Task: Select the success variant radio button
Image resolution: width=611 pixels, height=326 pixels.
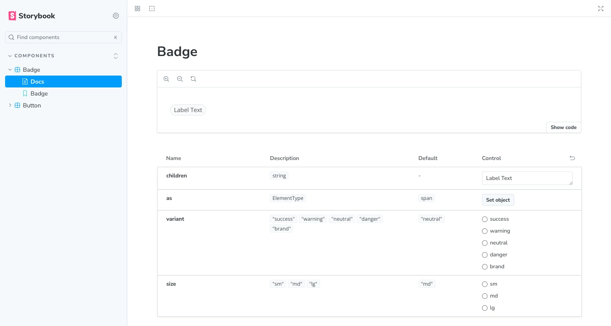Action: point(485,219)
